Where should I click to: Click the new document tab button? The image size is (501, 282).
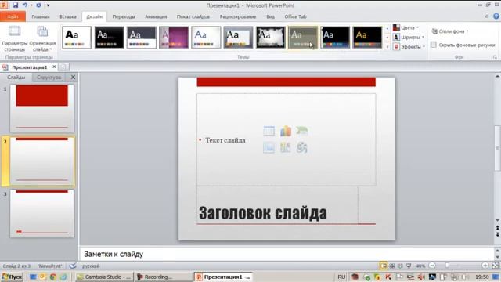(x=63, y=67)
